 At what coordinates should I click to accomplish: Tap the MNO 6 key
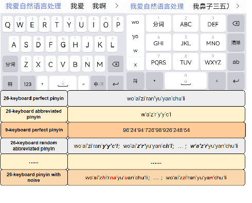213,42
